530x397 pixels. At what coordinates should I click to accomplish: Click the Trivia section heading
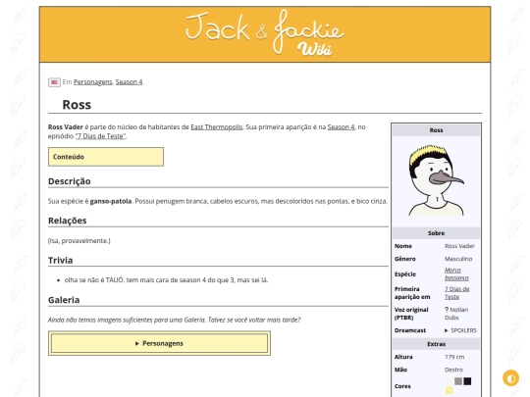point(60,261)
